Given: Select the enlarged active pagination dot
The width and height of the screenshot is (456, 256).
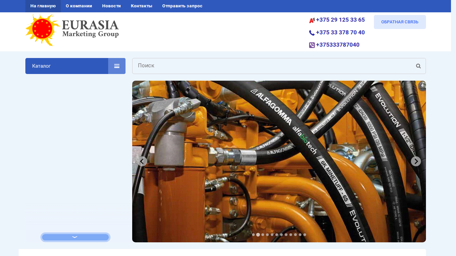Looking at the screenshot, I should (x=258, y=235).
